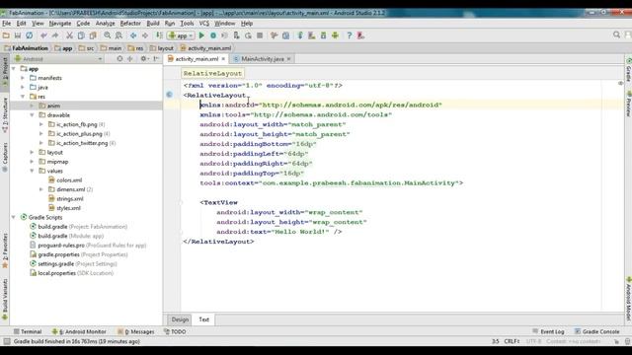632x355 pixels.
Task: Select build.gradle (Module: app)
Action: click(x=70, y=236)
